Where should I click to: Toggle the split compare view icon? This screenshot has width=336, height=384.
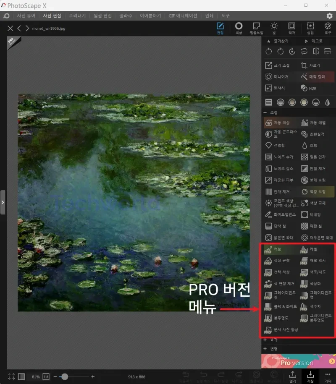tap(21, 376)
